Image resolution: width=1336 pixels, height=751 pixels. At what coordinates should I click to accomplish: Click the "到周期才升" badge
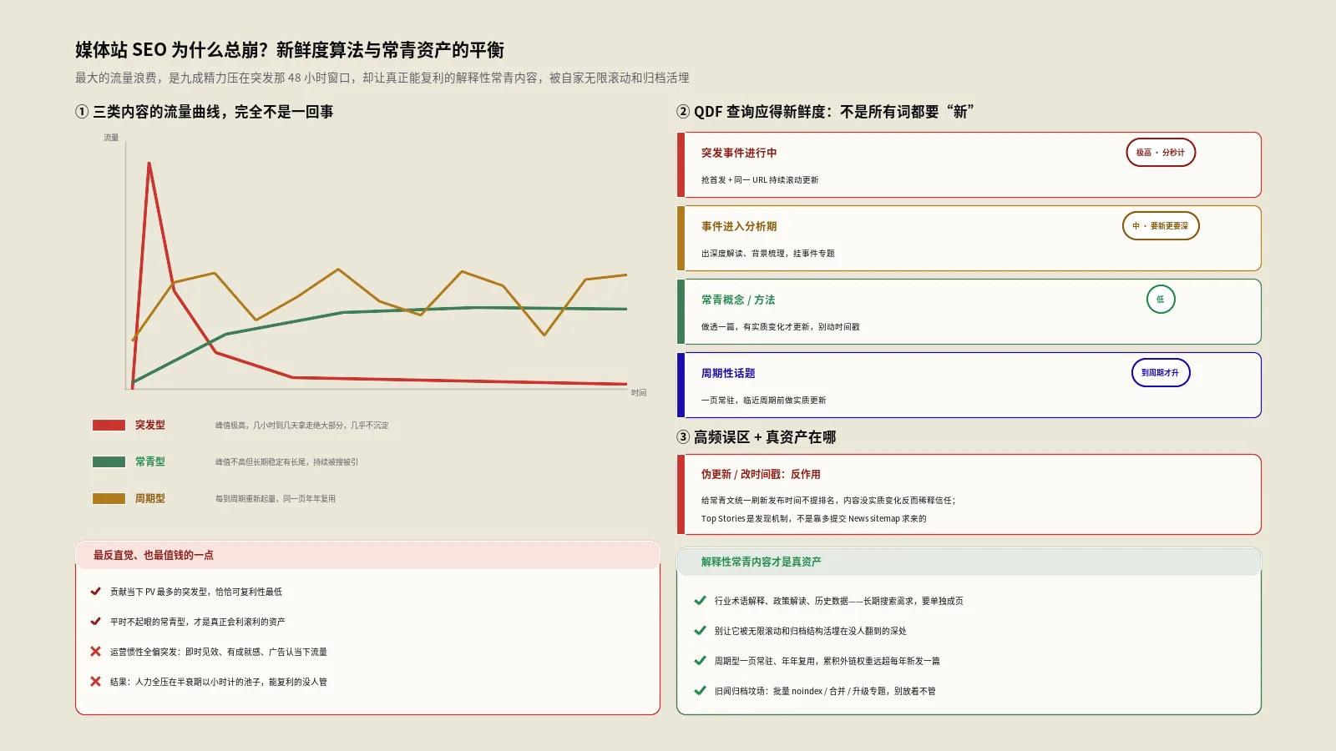click(1161, 373)
